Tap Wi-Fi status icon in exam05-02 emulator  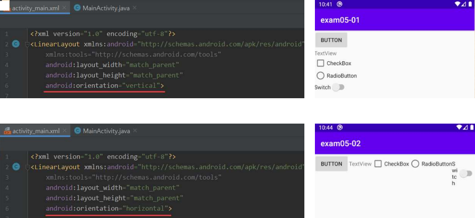(x=459, y=127)
